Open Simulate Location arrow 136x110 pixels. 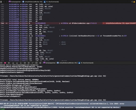(x=32, y=63)
